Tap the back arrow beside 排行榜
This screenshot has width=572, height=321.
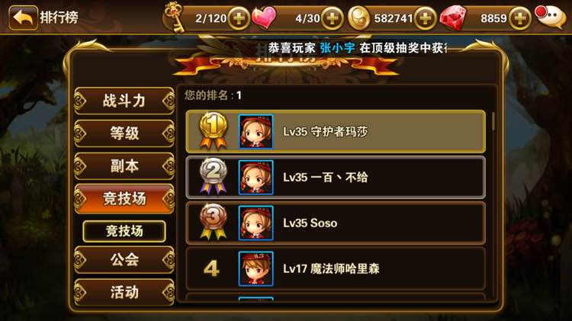pyautogui.click(x=23, y=18)
